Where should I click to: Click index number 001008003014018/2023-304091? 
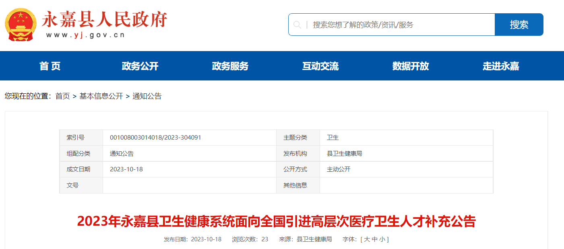155,138
